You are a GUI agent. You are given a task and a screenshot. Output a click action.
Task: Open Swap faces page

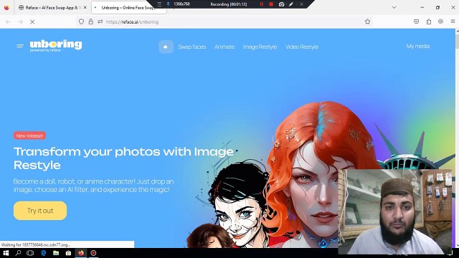(192, 47)
